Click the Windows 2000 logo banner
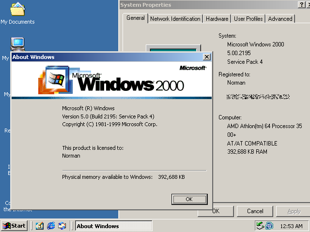The width and height of the screenshot is (310, 232). pyautogui.click(x=111, y=80)
